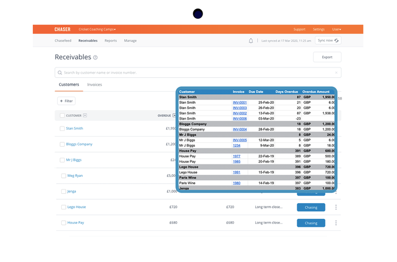Image resolution: width=397 pixels, height=262 pixels.
Task: Open invoice 1980 in the spreadsheet
Action: 236,183
